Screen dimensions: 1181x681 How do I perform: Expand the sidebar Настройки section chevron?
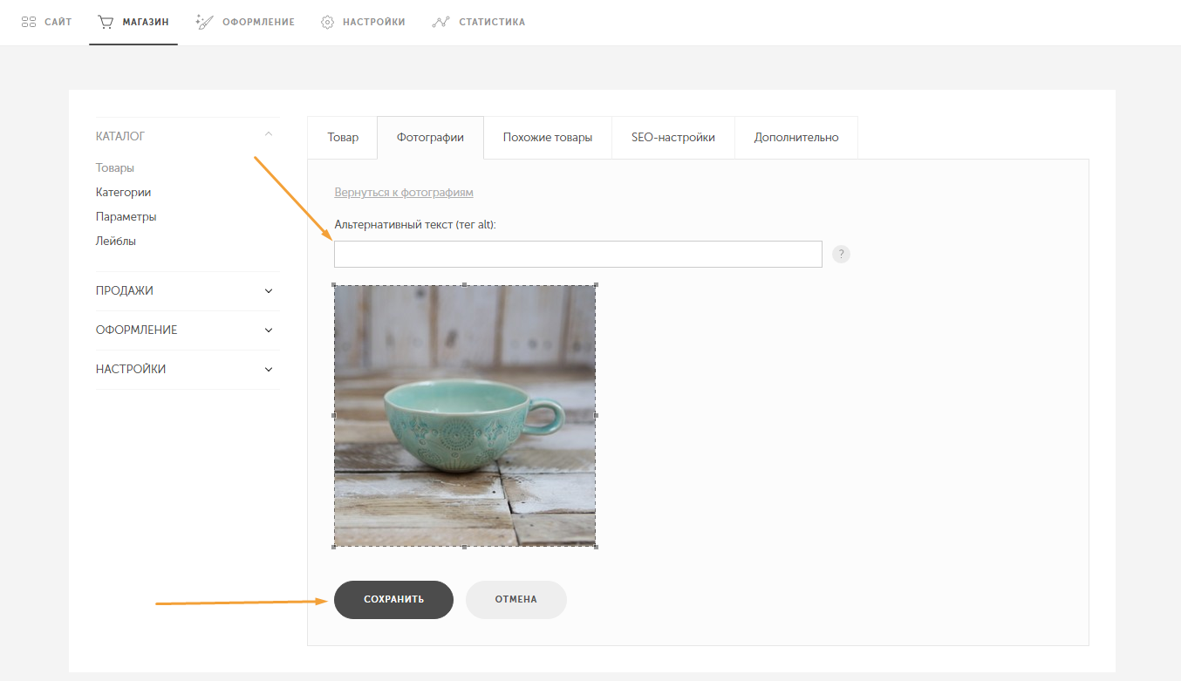click(x=269, y=370)
